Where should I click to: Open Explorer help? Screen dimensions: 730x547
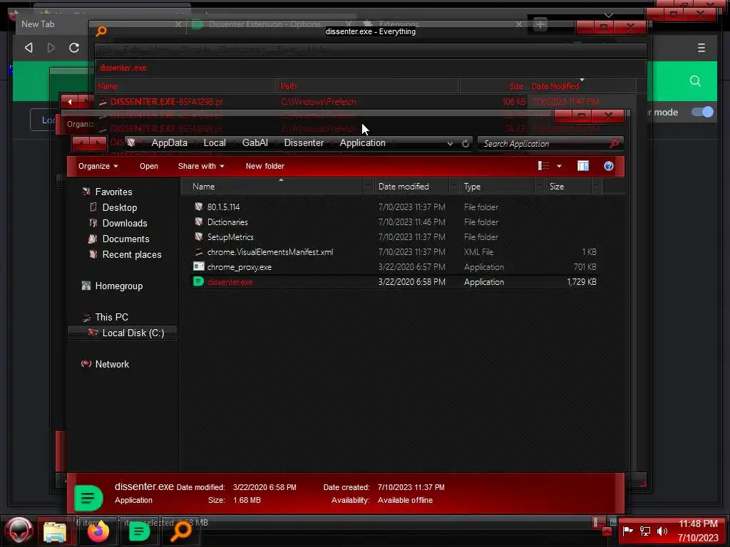609,166
